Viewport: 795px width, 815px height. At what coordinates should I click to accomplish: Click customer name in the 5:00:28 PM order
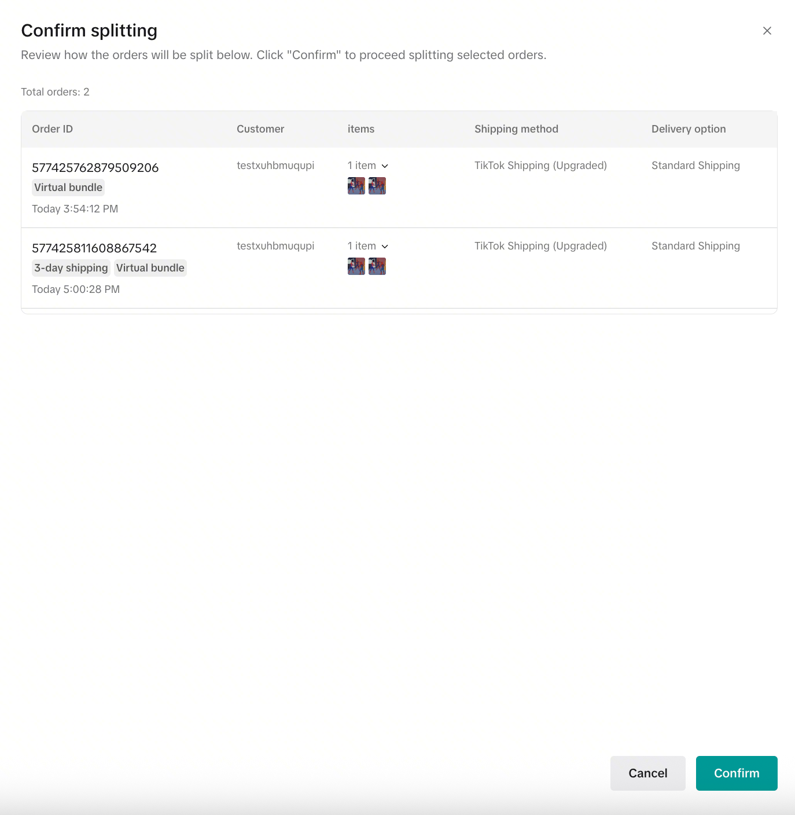pos(275,246)
